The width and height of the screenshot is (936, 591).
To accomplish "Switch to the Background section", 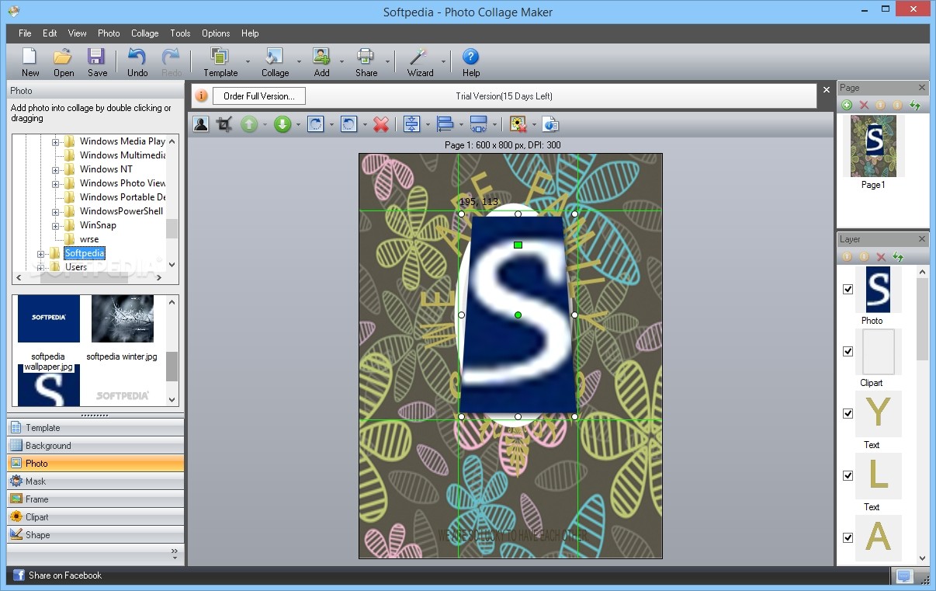I will coord(95,446).
